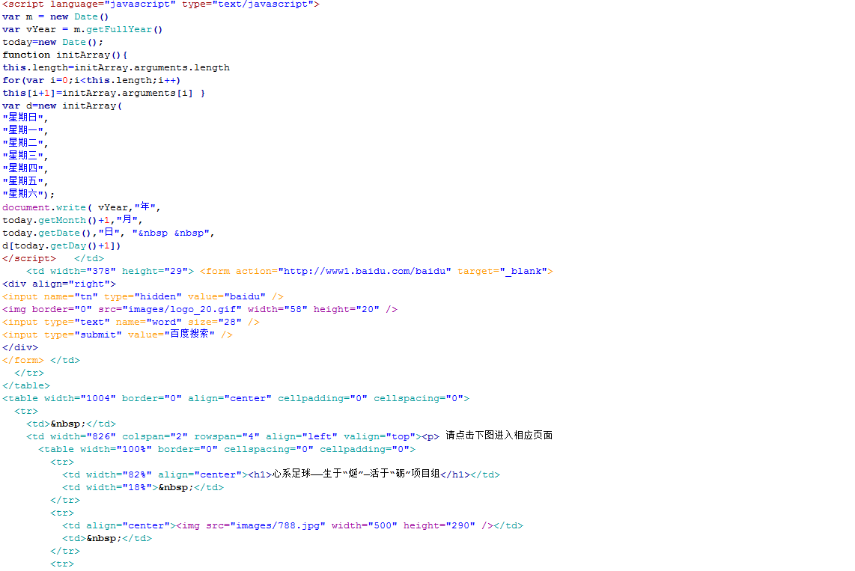
Task: Click the img tag with src "images/788.jpg"
Action: pos(335,526)
